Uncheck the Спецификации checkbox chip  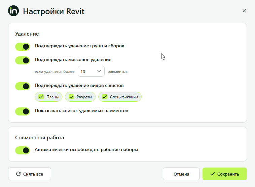pos(120,97)
